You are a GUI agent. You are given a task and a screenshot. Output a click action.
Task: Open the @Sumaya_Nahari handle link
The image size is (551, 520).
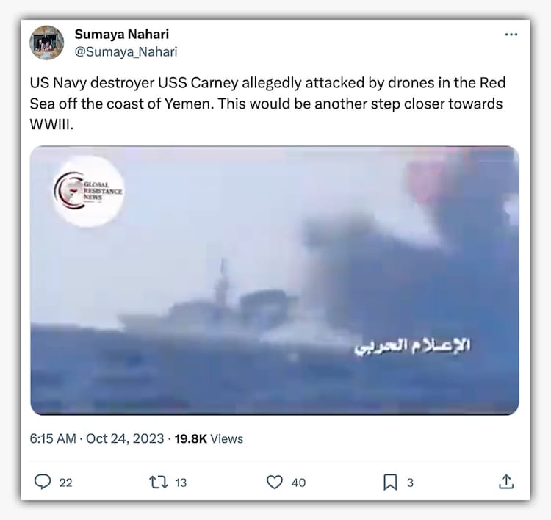126,52
